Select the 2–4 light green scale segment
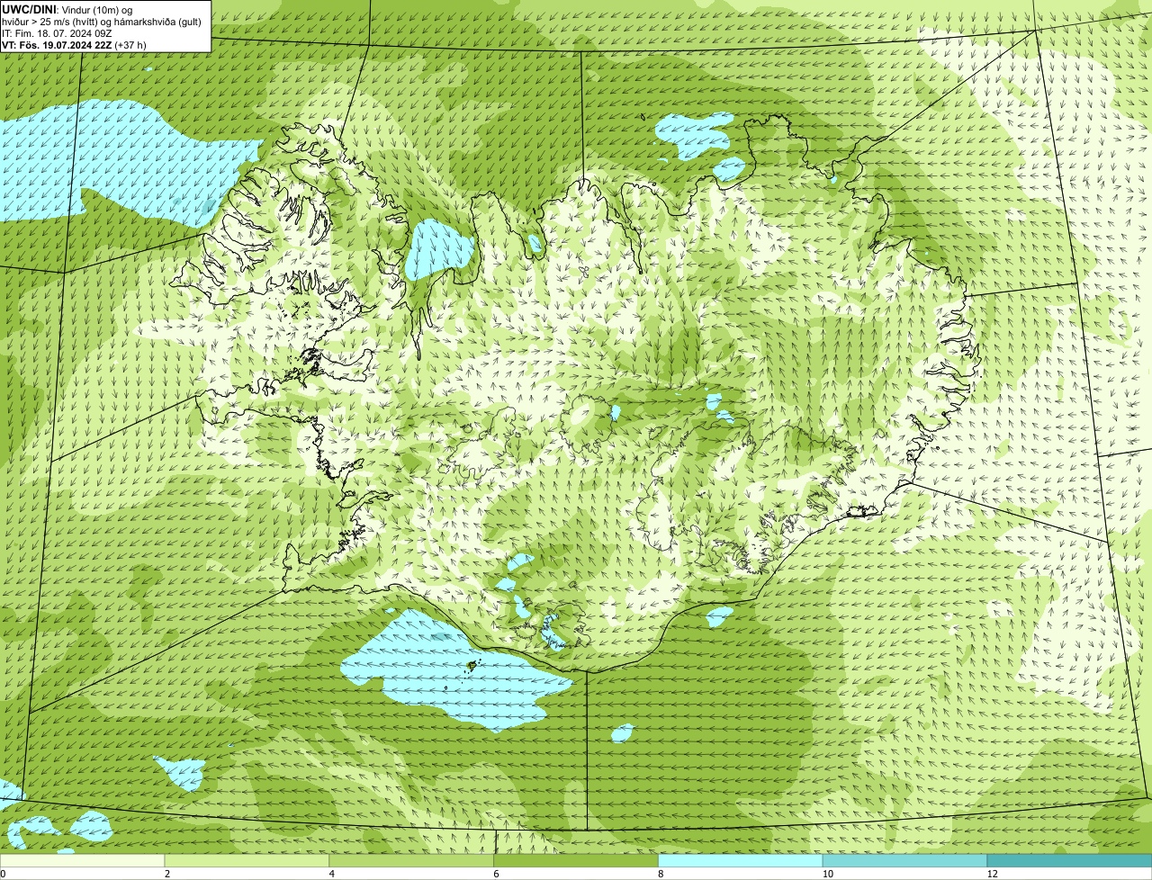Viewport: 1152px width, 880px height. 247,860
